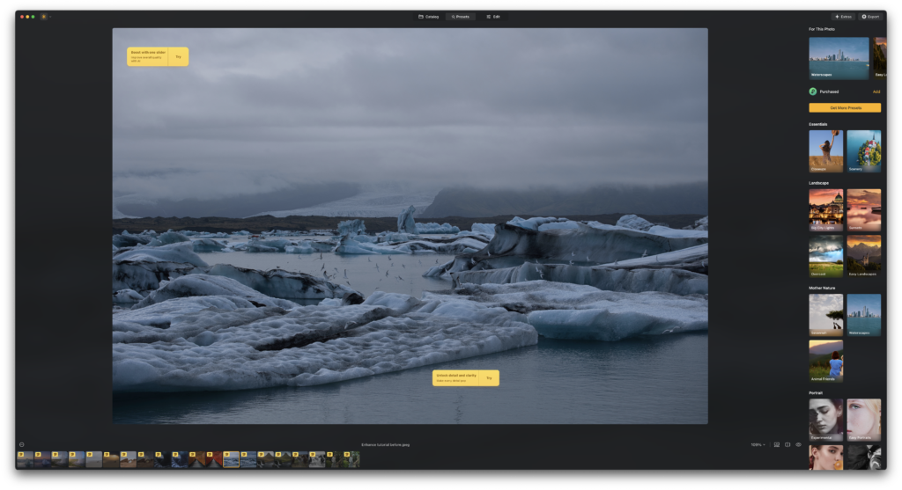Click the Extras button

[x=843, y=17]
